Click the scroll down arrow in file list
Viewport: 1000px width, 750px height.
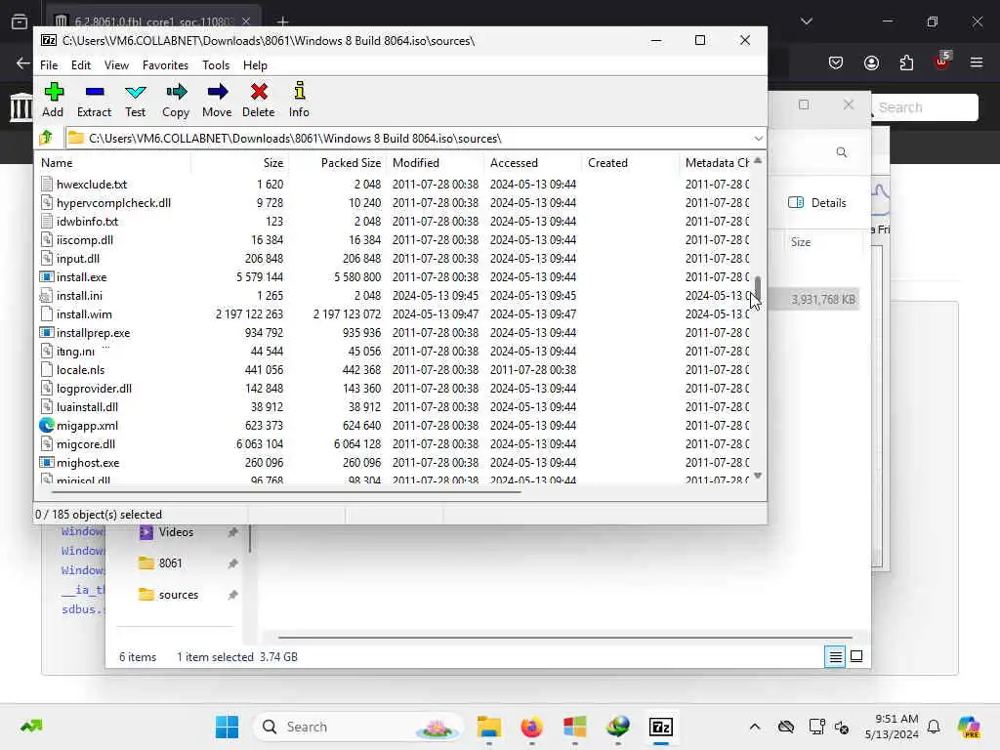coord(758,476)
